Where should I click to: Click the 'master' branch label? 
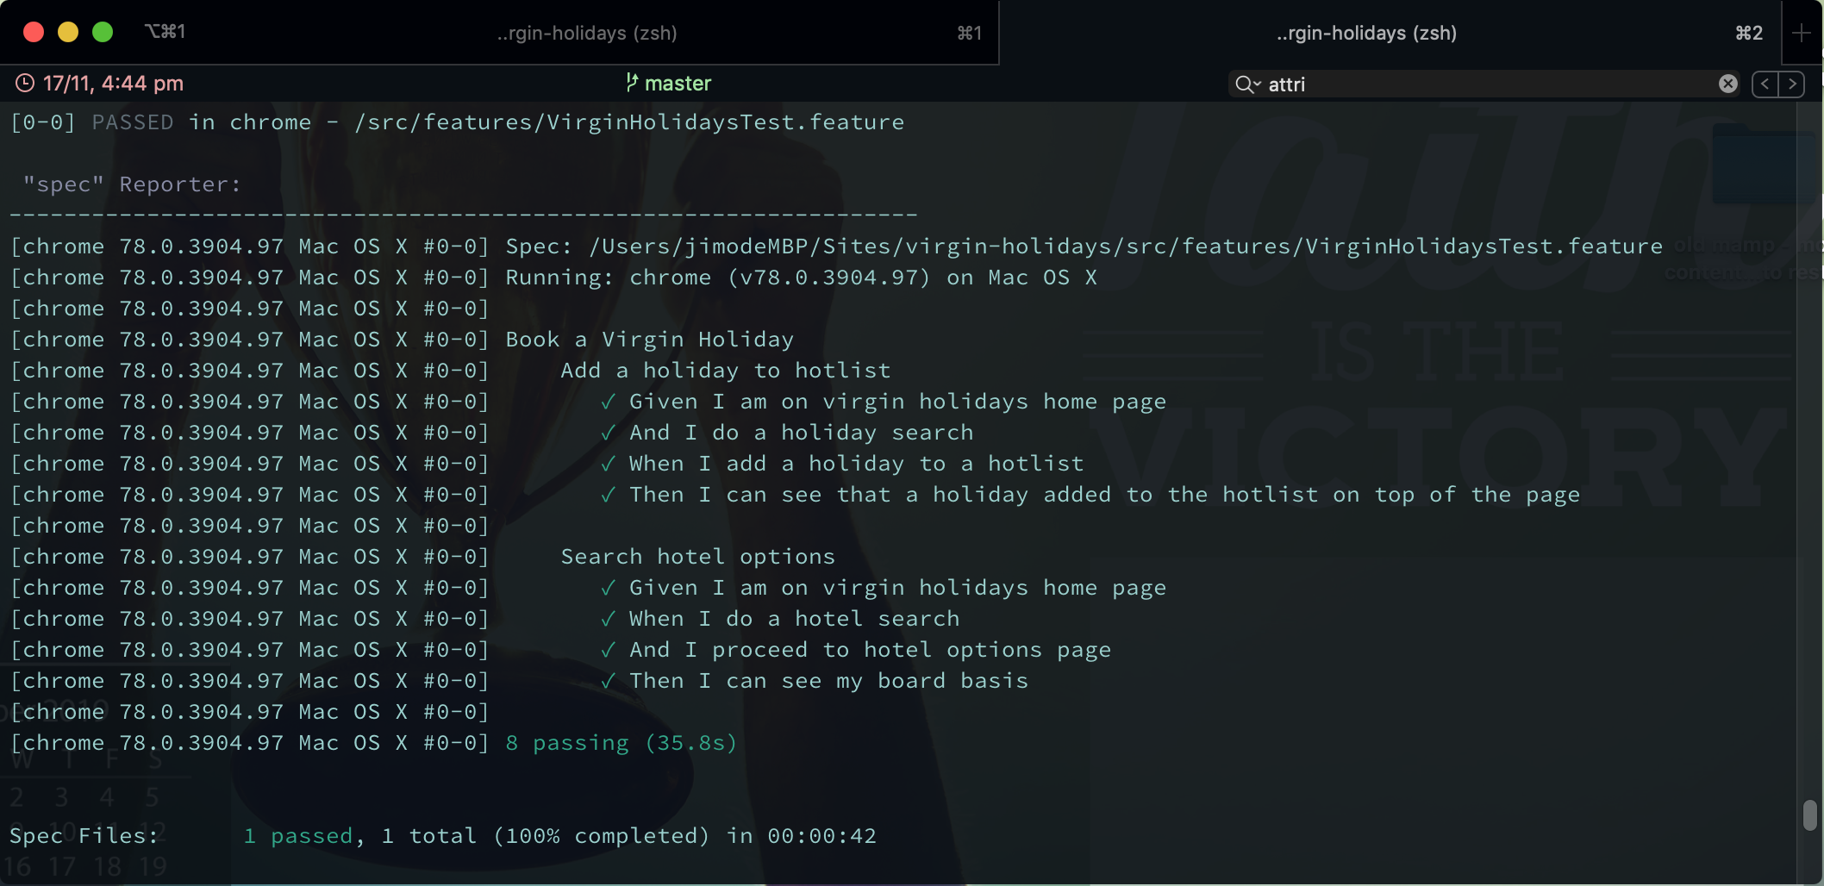pyautogui.click(x=678, y=83)
